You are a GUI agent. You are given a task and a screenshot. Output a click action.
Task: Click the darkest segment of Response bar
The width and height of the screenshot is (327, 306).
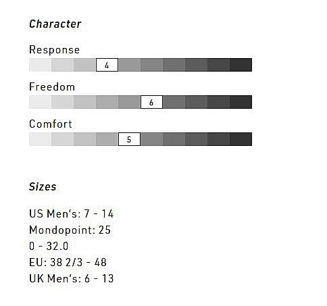(x=241, y=65)
